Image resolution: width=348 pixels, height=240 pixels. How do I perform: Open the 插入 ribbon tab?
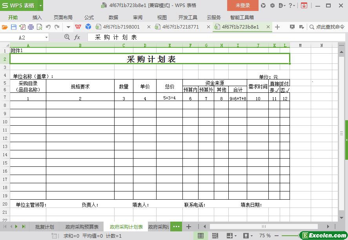point(37,18)
